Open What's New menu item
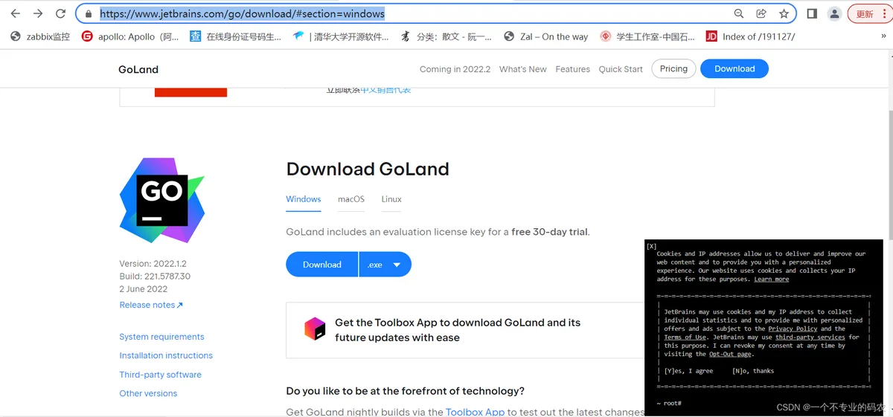 (522, 69)
